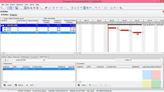Click the Original Duration column header

point(32,21)
